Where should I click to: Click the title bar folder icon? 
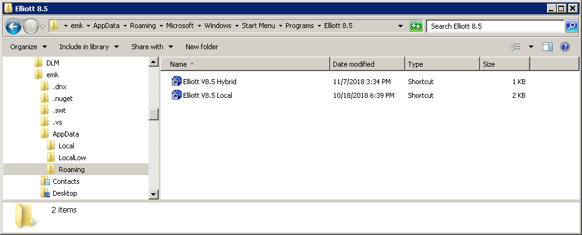[9, 8]
